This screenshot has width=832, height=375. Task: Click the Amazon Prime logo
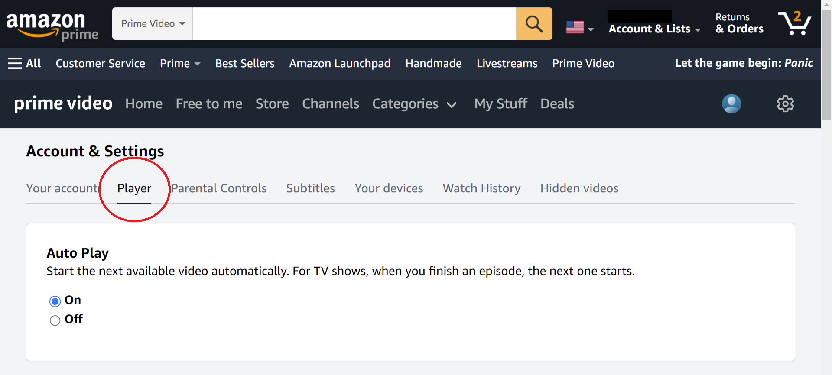pyautogui.click(x=52, y=26)
